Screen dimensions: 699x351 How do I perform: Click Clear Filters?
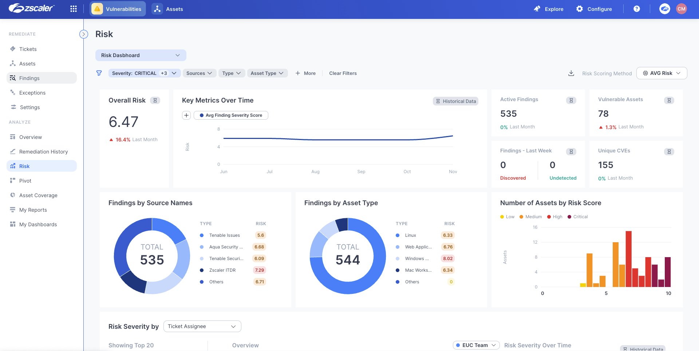tap(343, 73)
